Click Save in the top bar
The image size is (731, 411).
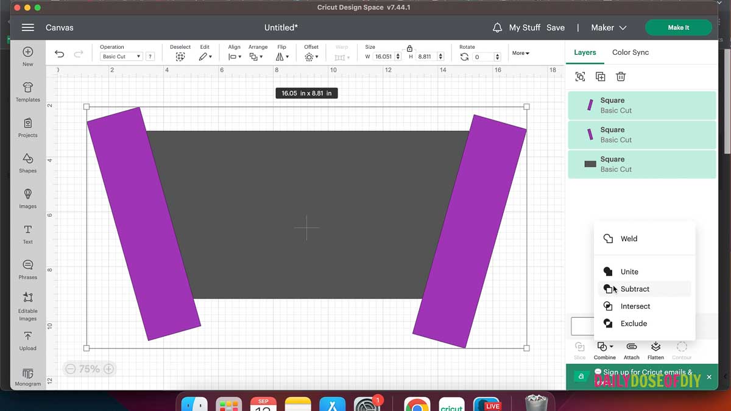tap(555, 27)
